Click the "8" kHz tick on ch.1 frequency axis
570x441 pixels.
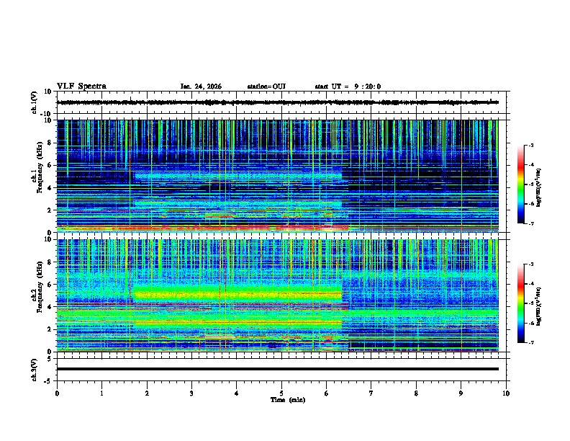tap(50, 143)
